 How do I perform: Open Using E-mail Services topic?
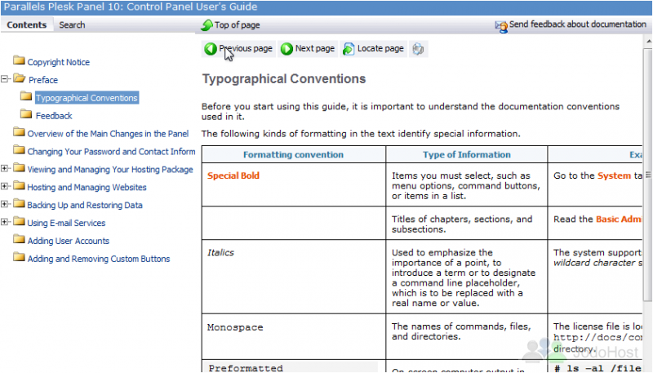click(x=66, y=223)
